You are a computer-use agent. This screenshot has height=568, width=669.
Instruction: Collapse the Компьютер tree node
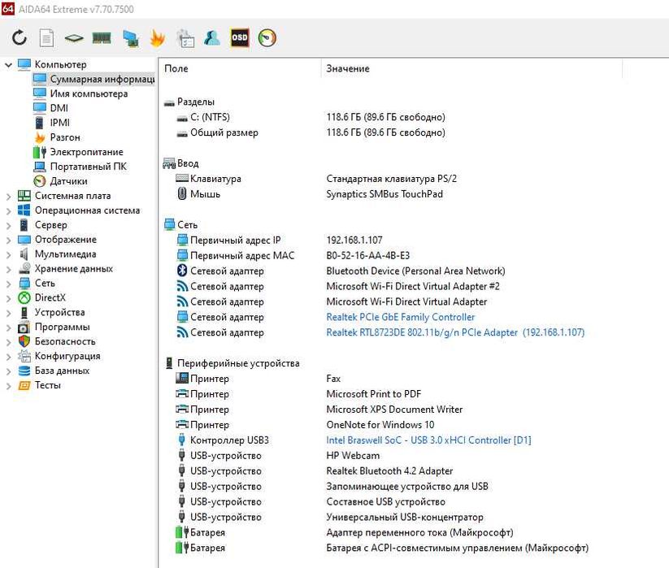click(8, 65)
